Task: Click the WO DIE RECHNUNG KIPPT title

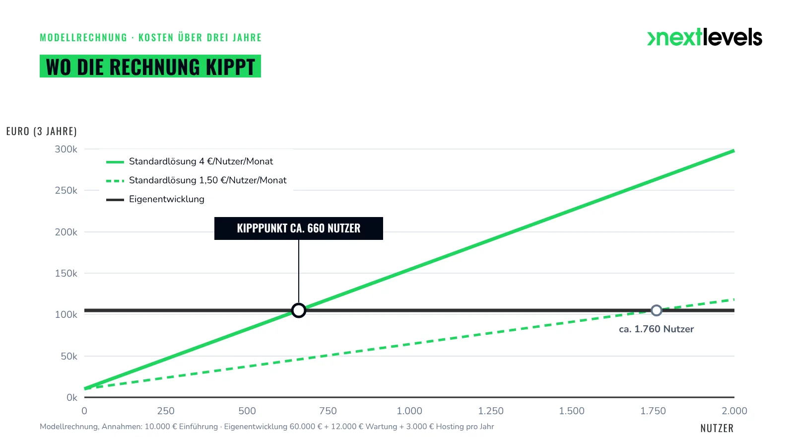Action: (150, 66)
